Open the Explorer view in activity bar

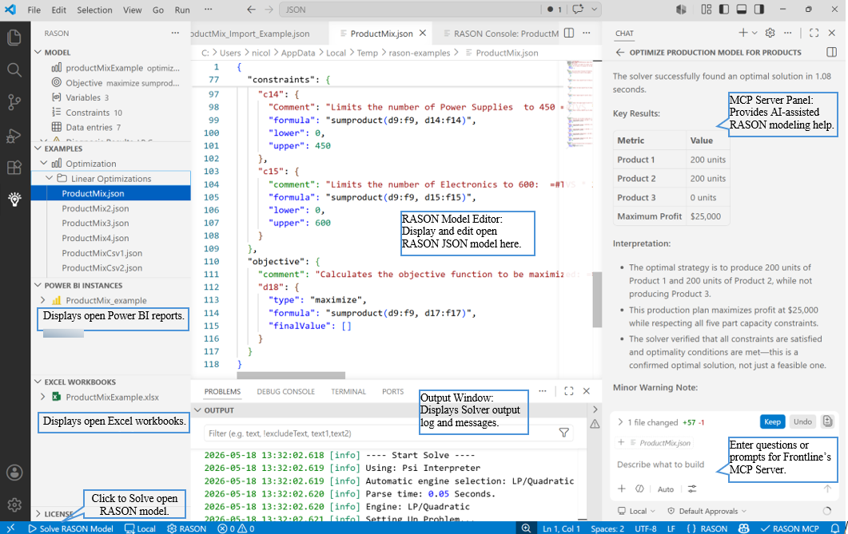pos(14,38)
